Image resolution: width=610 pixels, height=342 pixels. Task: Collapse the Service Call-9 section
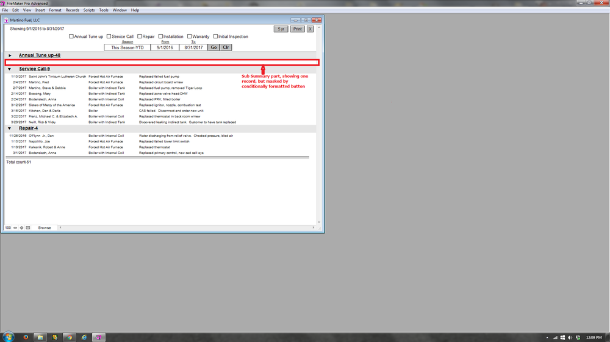tap(10, 69)
